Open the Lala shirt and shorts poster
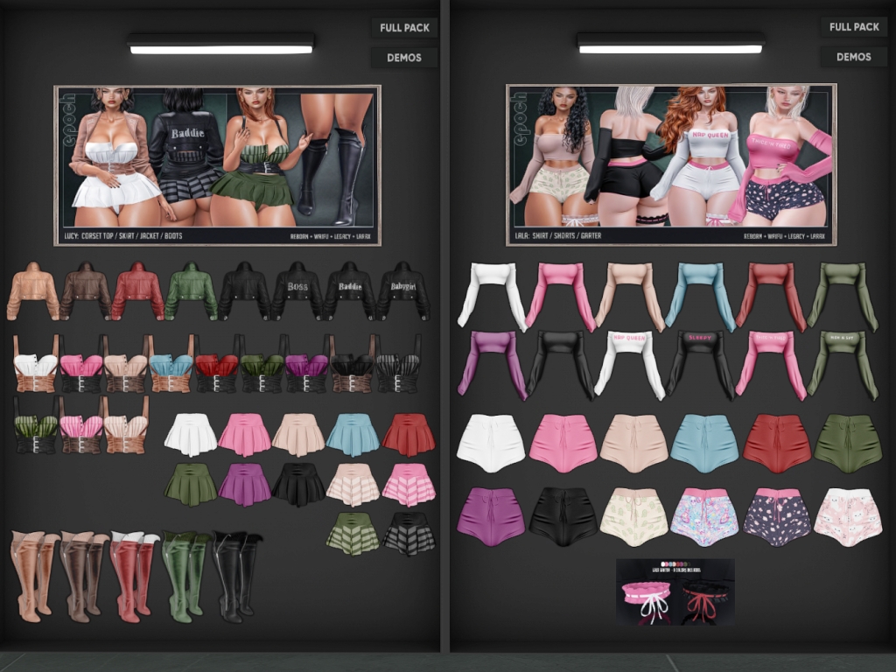The width and height of the screenshot is (896, 672). 671,164
